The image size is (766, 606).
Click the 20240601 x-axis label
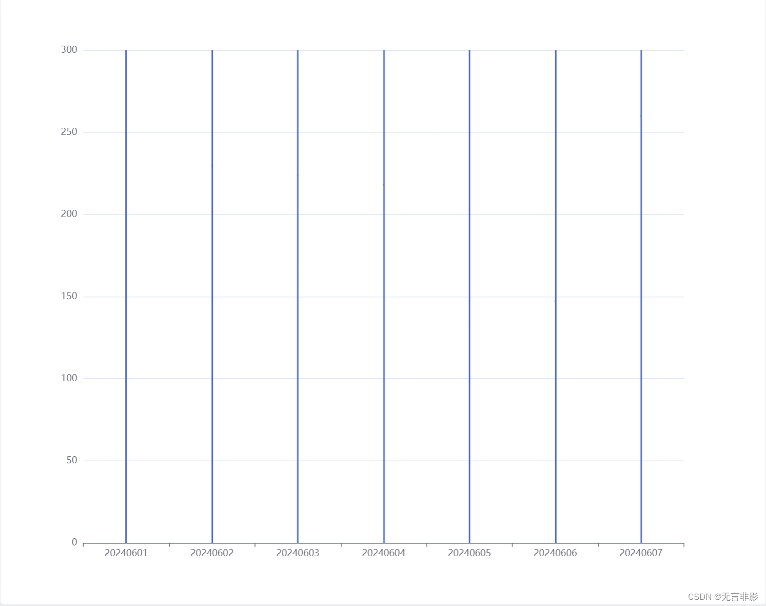coord(126,553)
